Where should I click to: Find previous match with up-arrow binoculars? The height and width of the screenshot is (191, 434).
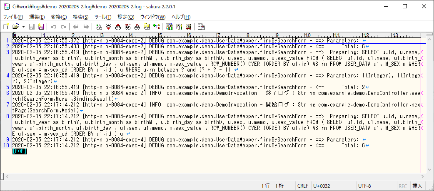click(118, 27)
